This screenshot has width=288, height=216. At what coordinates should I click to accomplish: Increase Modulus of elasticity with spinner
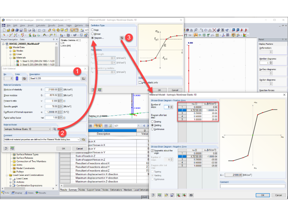pyautogui.click(x=59, y=89)
